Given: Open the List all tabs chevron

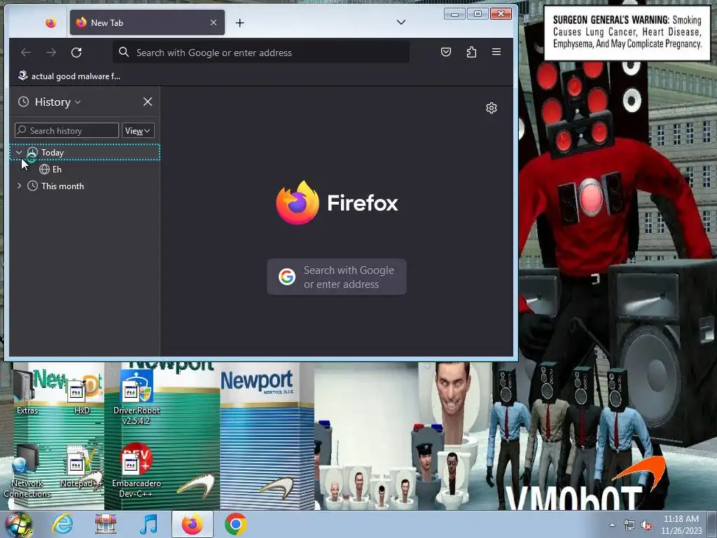Looking at the screenshot, I should pyautogui.click(x=401, y=22).
